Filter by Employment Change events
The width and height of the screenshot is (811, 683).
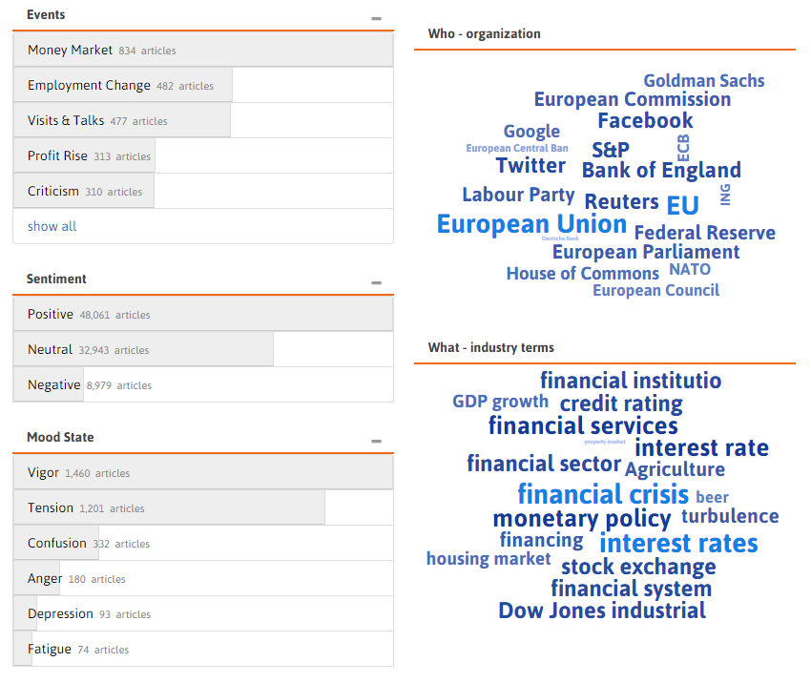[203, 85]
